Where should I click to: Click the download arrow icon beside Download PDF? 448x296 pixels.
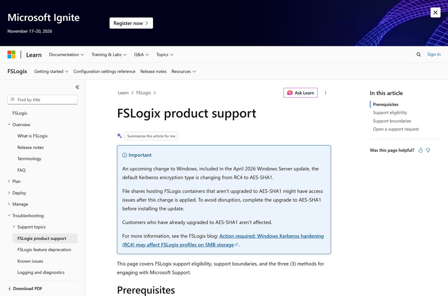pos(9,289)
